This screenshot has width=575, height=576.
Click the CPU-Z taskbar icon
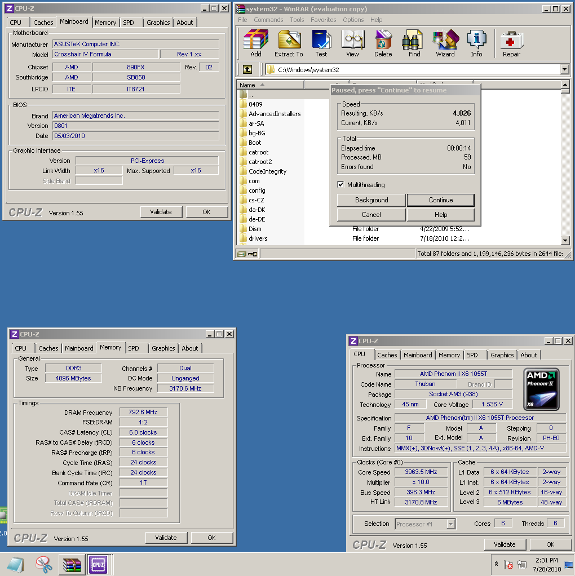coord(98,565)
